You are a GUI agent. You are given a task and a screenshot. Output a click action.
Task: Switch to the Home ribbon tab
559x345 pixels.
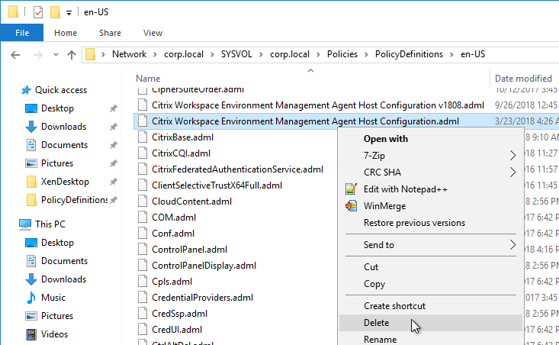coord(66,33)
